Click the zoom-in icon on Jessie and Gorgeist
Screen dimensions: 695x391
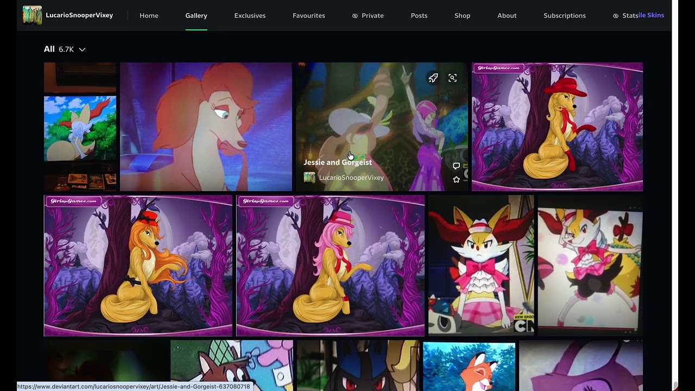point(452,78)
